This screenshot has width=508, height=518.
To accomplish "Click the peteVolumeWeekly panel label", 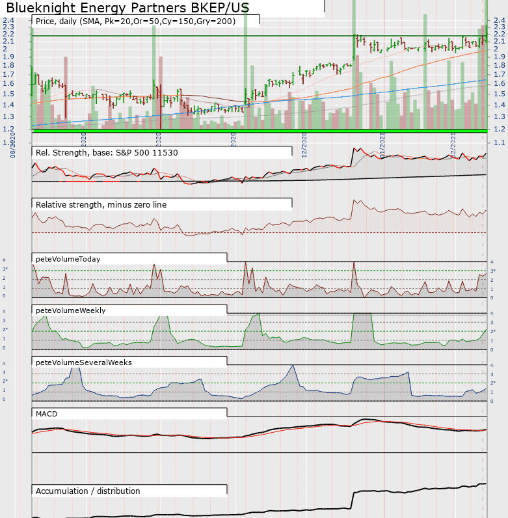I will pos(71,310).
